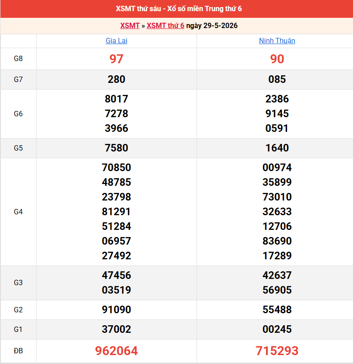This screenshot has height=364, width=353.
Task: Select Gia Lai G7 number 280
Action: tap(116, 79)
